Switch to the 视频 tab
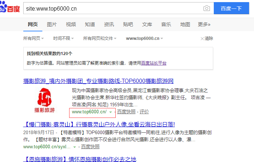This screenshot has width=254, height=162. (71, 24)
